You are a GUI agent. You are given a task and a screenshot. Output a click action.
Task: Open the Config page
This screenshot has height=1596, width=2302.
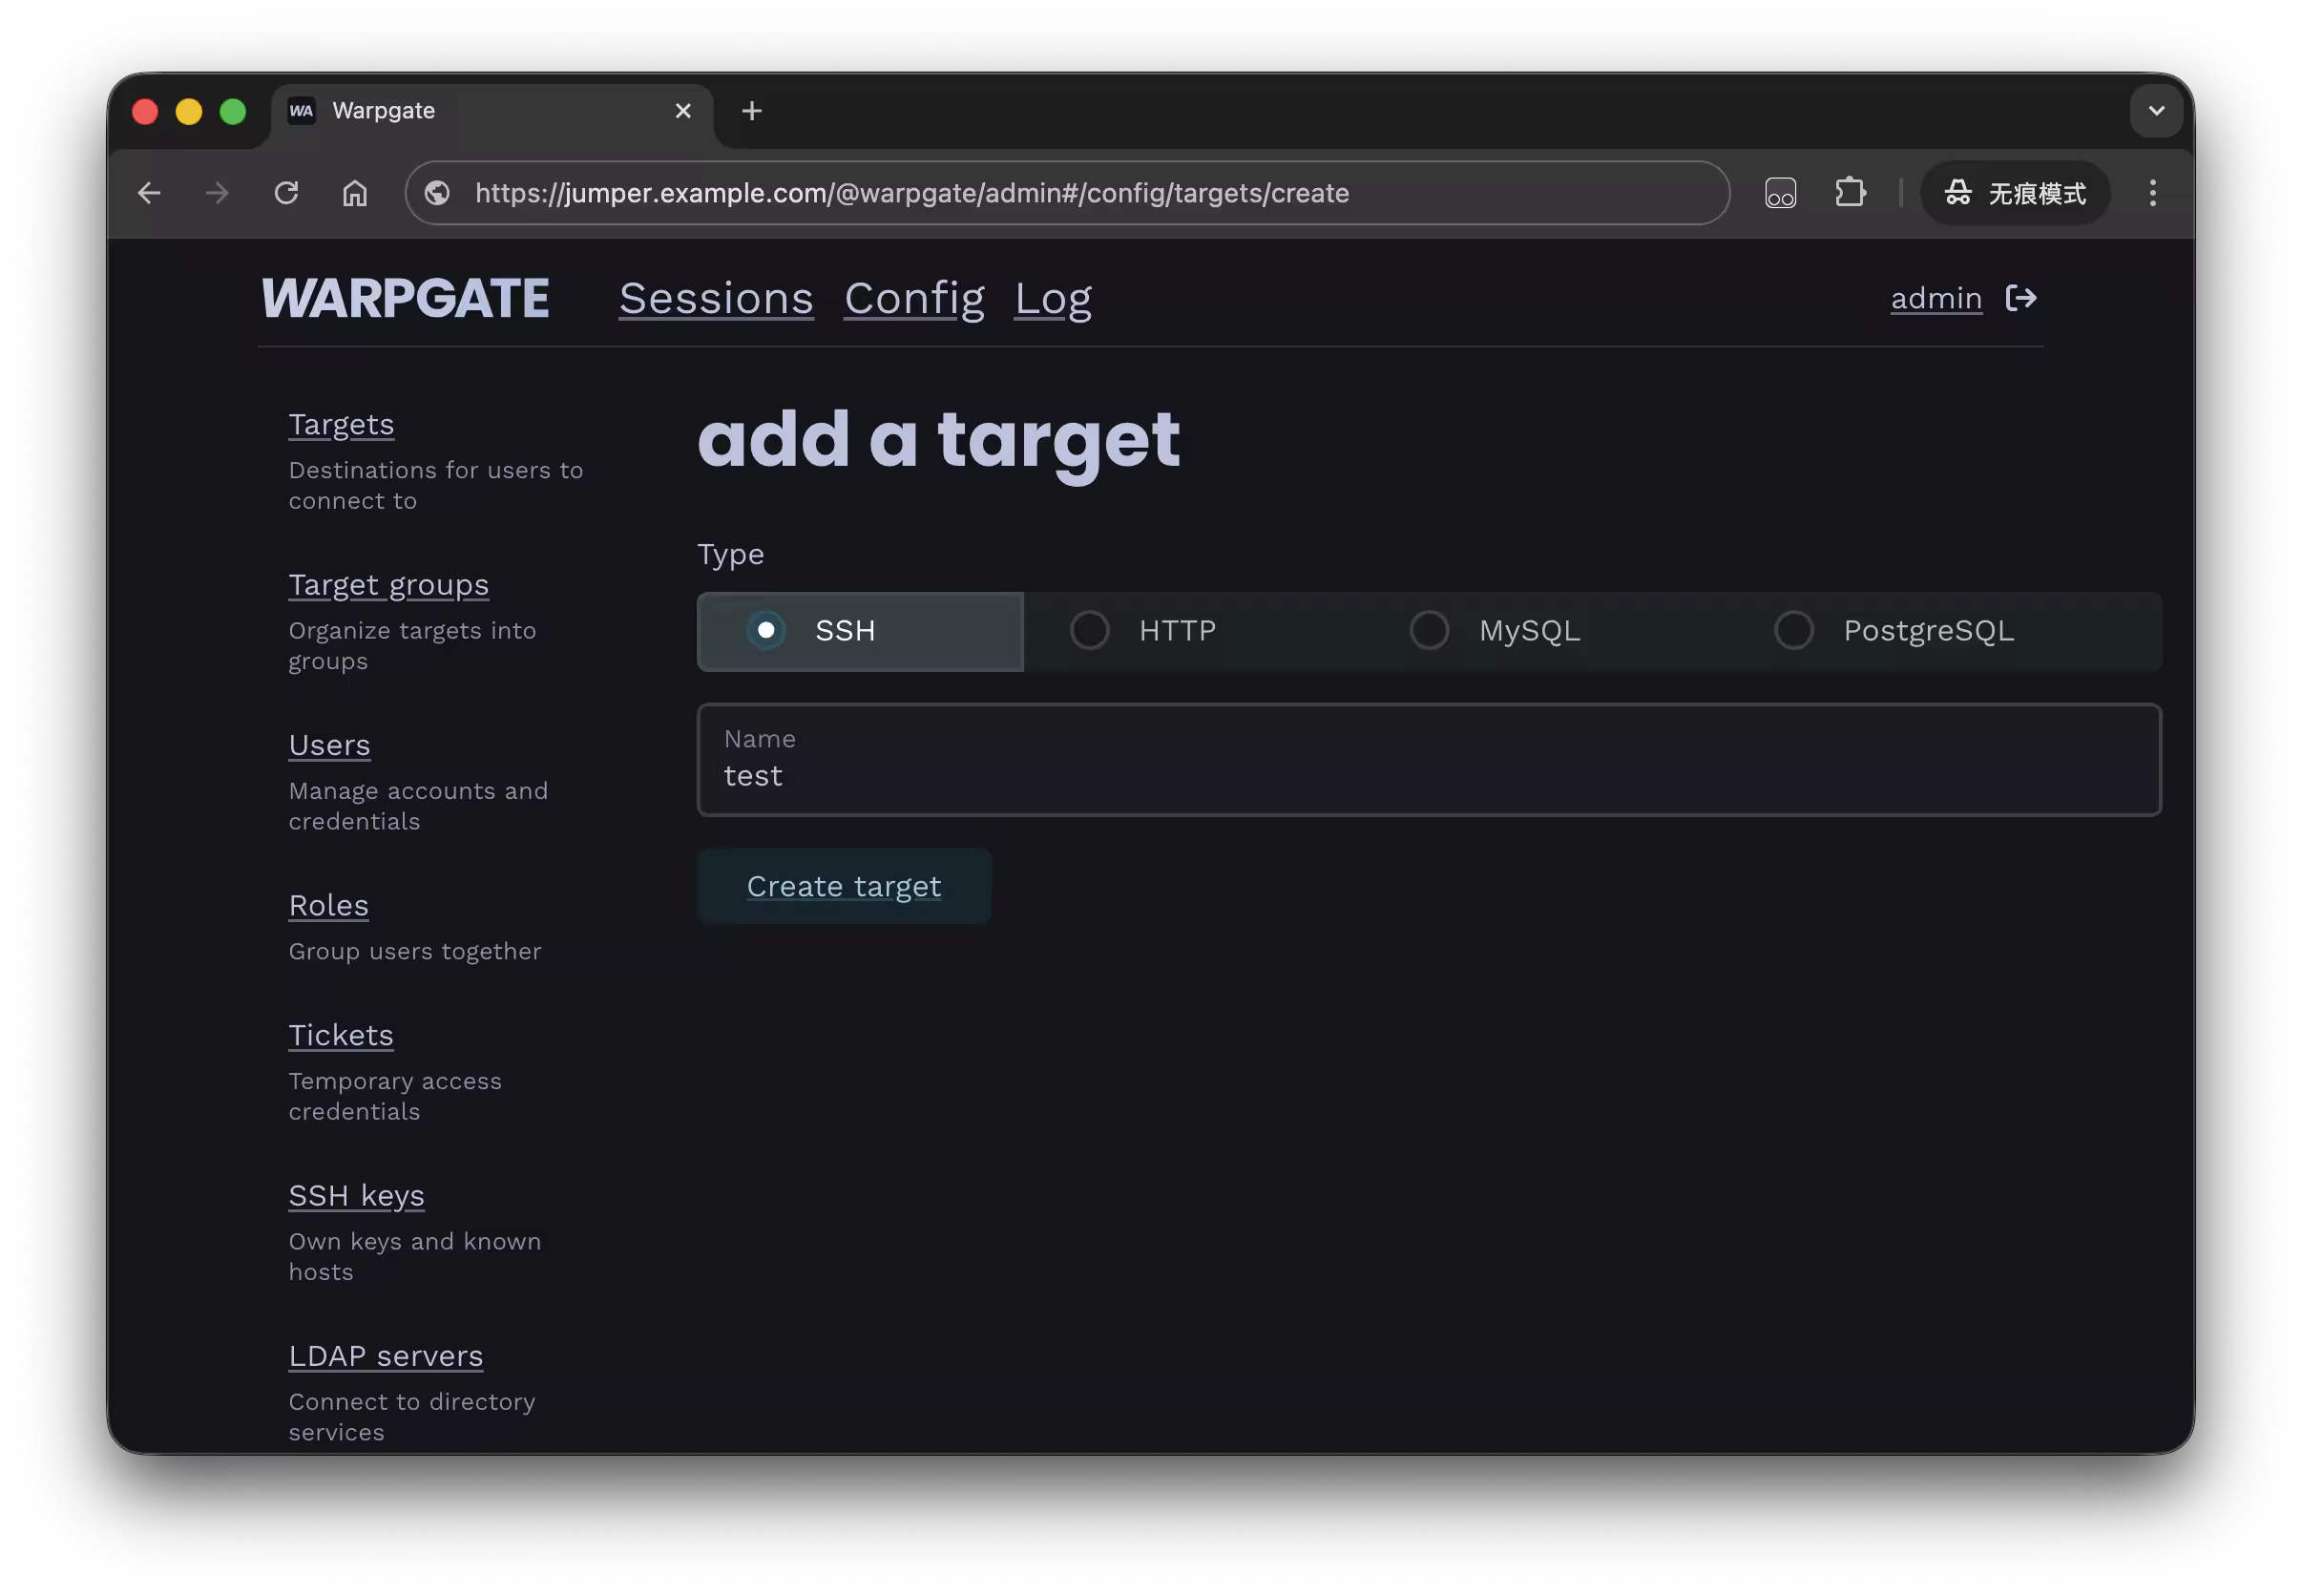tap(913, 299)
